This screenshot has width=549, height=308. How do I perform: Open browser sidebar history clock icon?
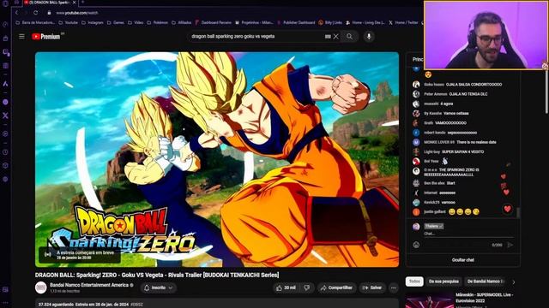click(x=5, y=152)
